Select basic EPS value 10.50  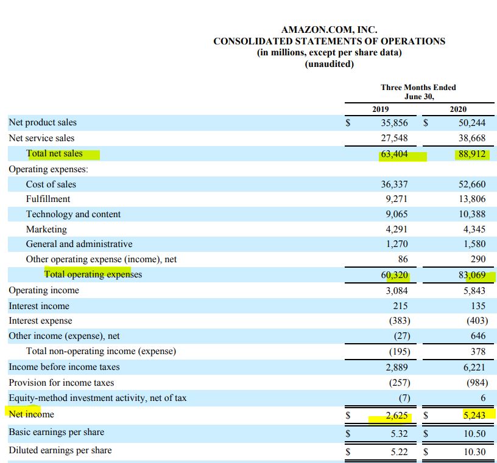tap(474, 434)
